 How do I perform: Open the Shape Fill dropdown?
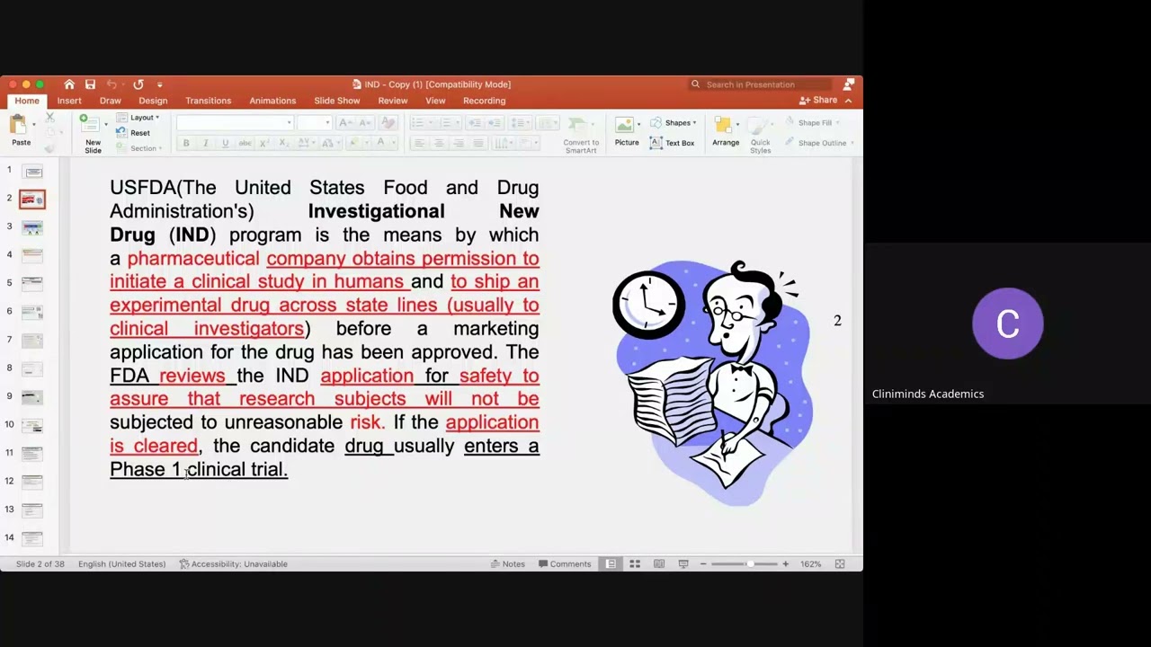click(x=812, y=123)
